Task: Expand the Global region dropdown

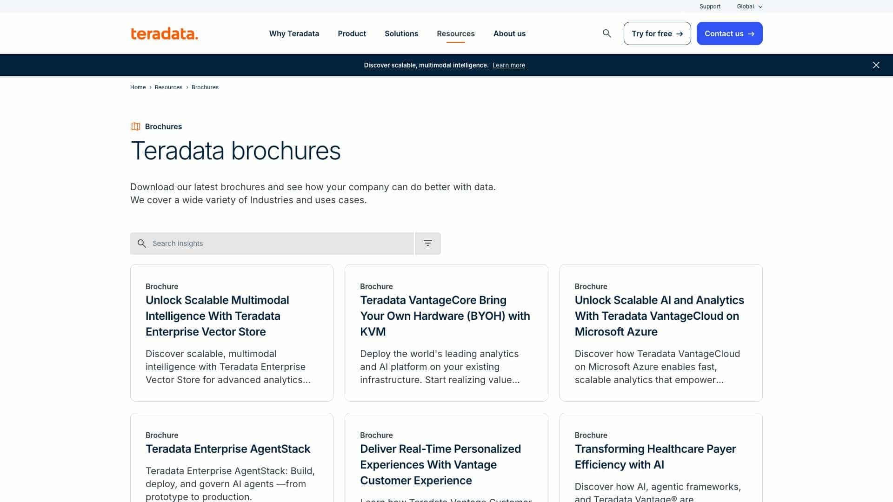Action: coord(749,7)
